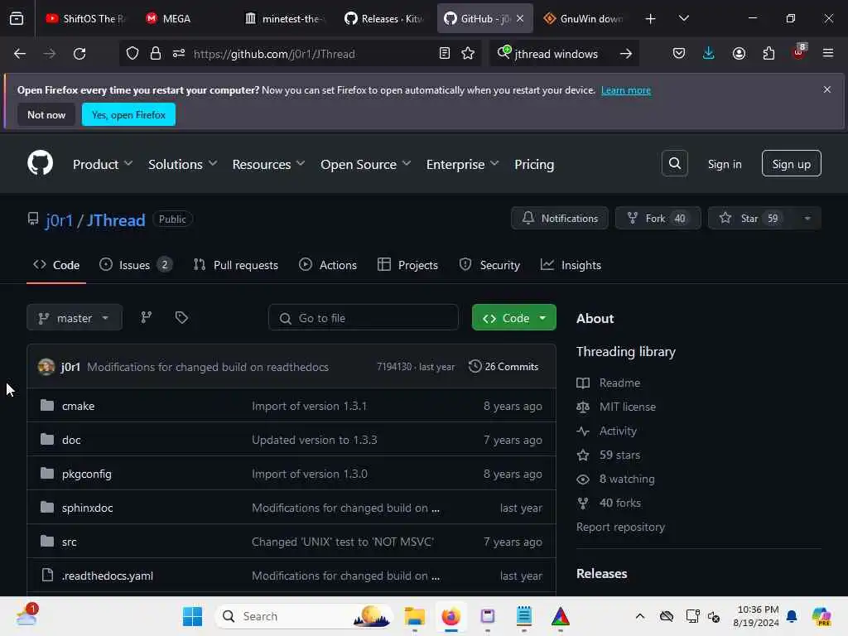848x636 pixels.
Task: Fork the repository with Fork button
Action: coord(658,219)
